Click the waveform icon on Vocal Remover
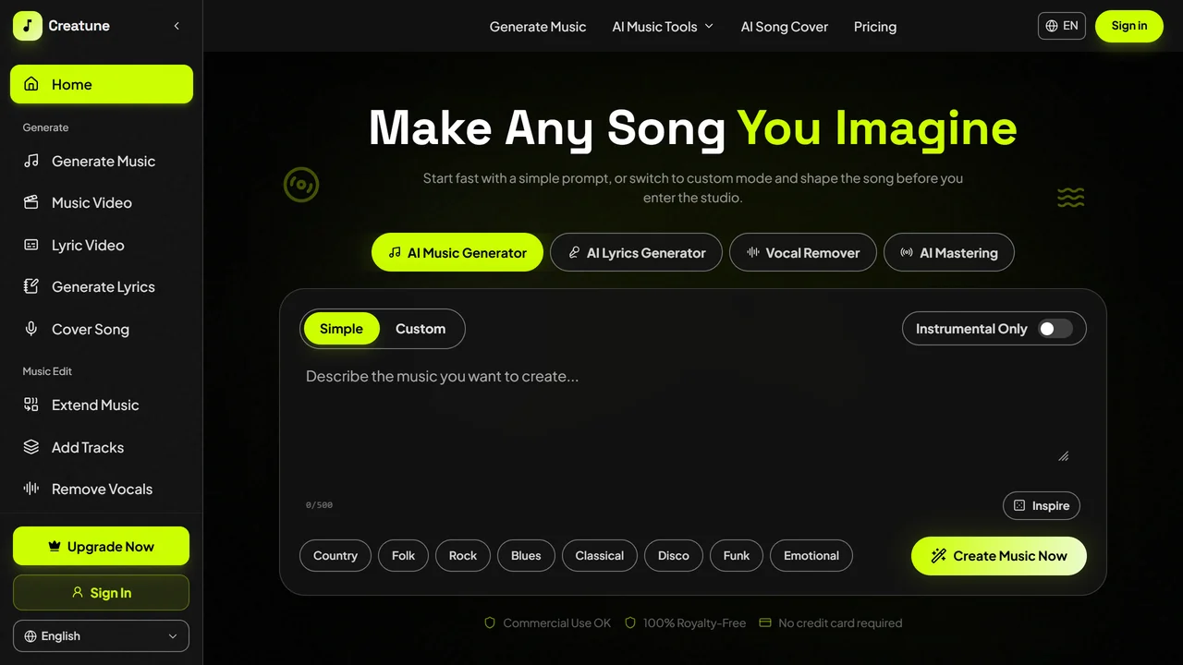Screen dimensions: 1183x665 [x=753, y=252]
